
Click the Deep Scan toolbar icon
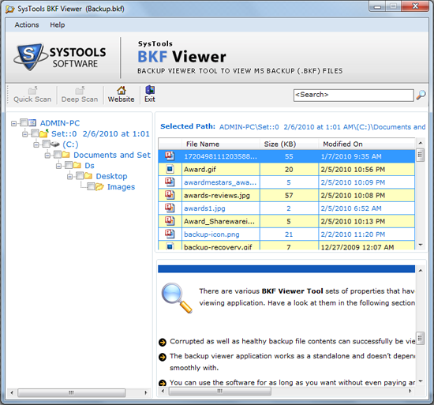80,90
